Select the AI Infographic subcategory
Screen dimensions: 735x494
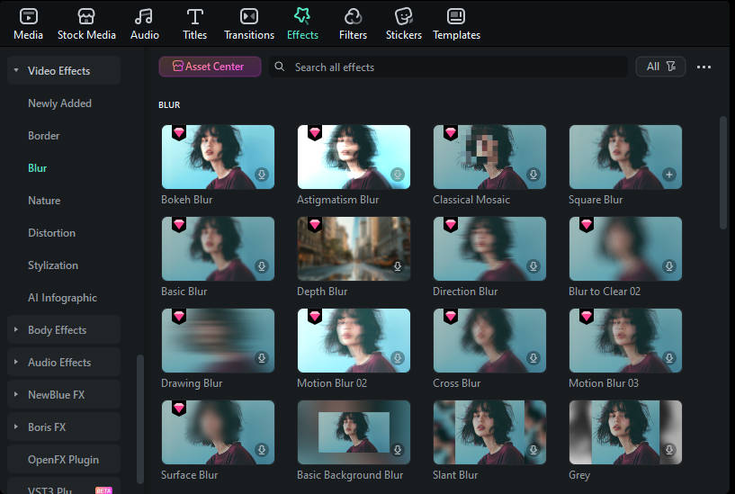pyautogui.click(x=62, y=298)
